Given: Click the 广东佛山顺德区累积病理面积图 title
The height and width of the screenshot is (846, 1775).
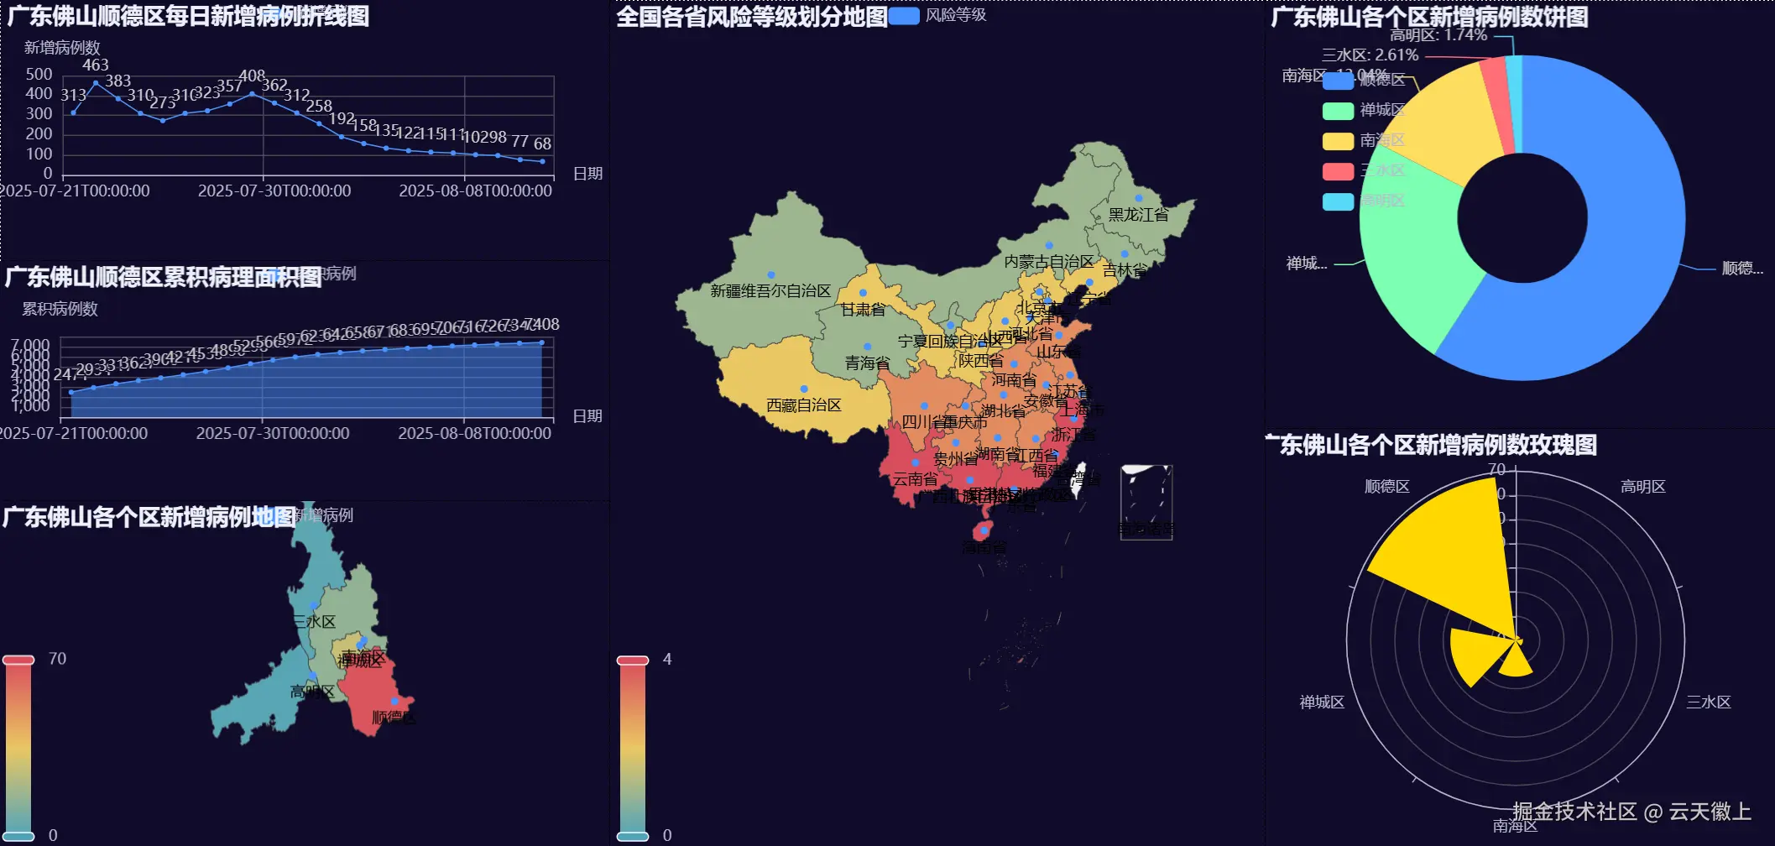Looking at the screenshot, I should (x=163, y=277).
